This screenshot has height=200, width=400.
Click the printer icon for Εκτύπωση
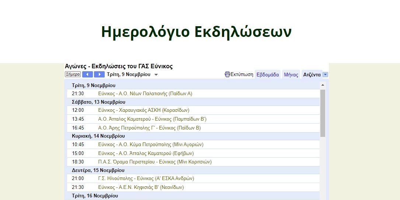(227, 75)
